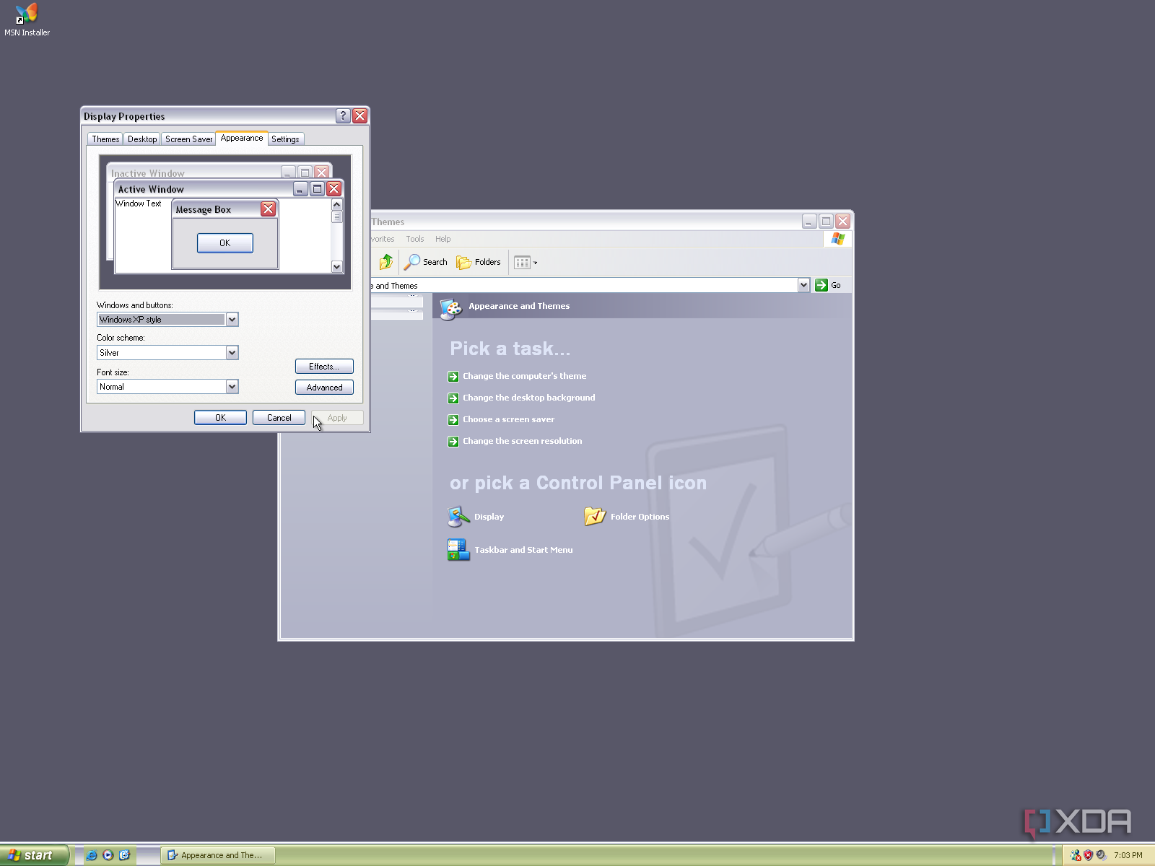Click the address bar field
This screenshot has width=1155, height=866.
[x=583, y=286]
